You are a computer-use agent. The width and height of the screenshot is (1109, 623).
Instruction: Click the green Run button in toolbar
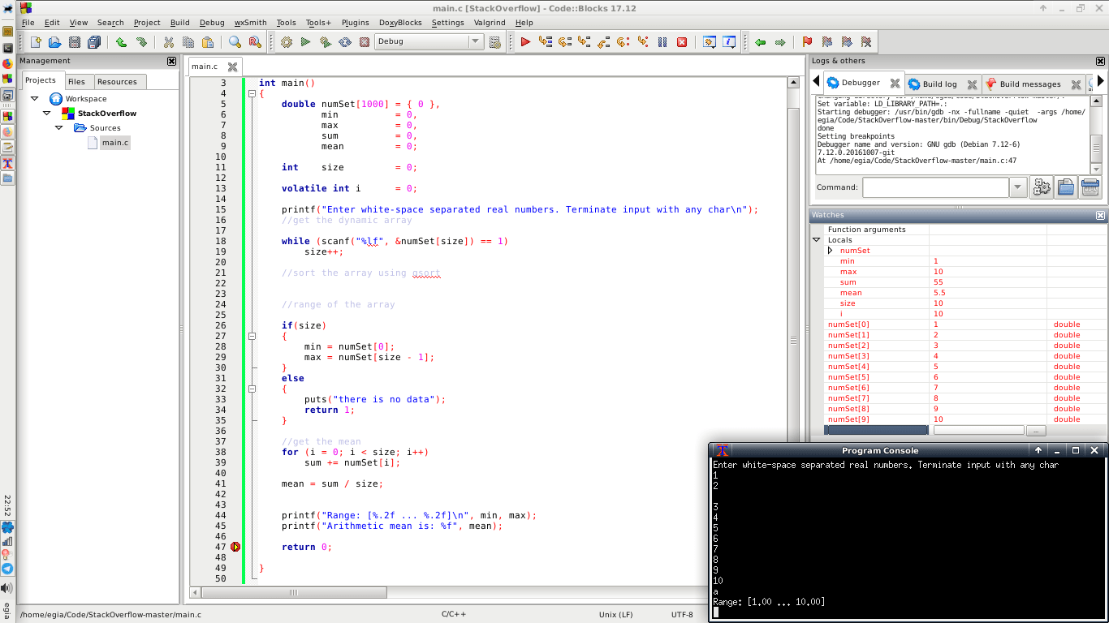306,42
